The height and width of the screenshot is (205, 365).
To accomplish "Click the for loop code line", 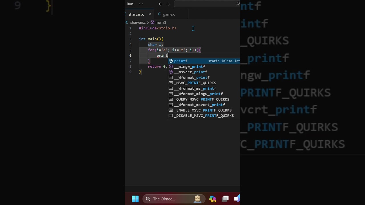I will tap(175, 50).
